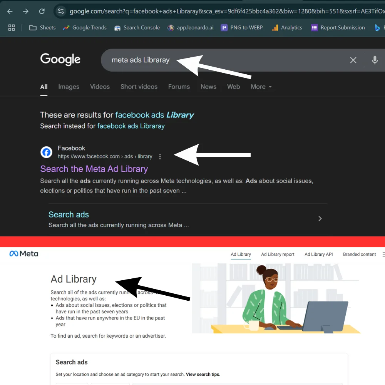
Task: Click corrected query facebook ads Library
Action: point(154,115)
